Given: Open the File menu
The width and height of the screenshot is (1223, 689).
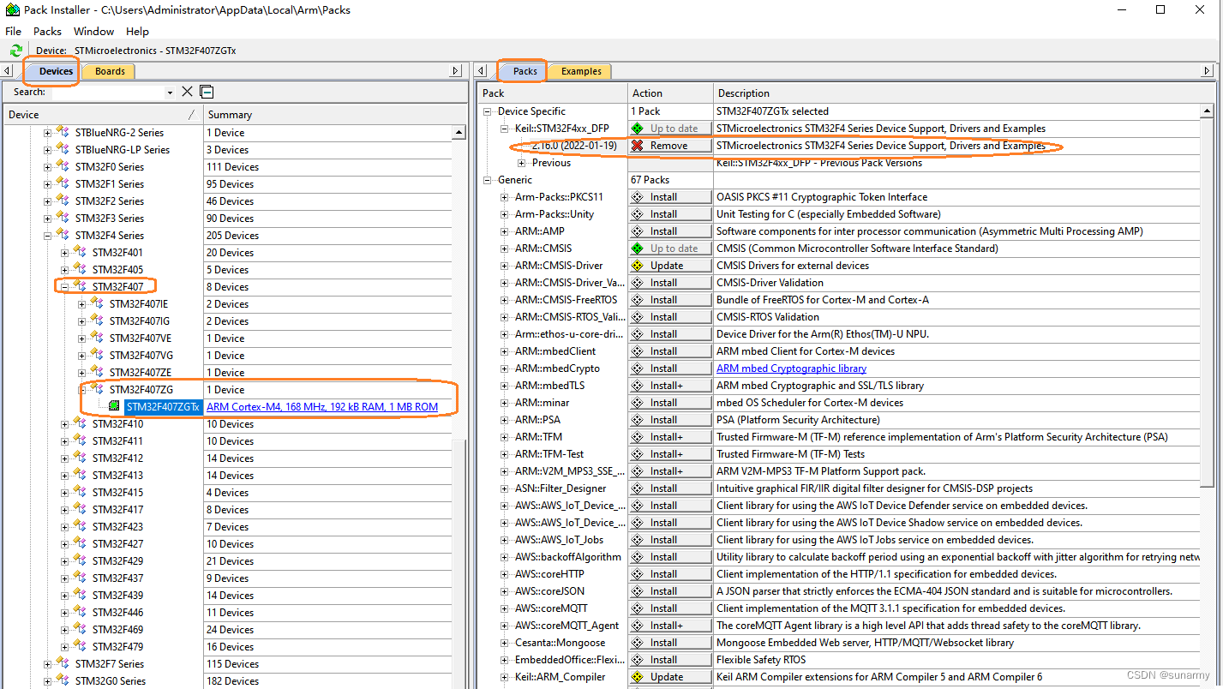Looking at the screenshot, I should point(13,31).
